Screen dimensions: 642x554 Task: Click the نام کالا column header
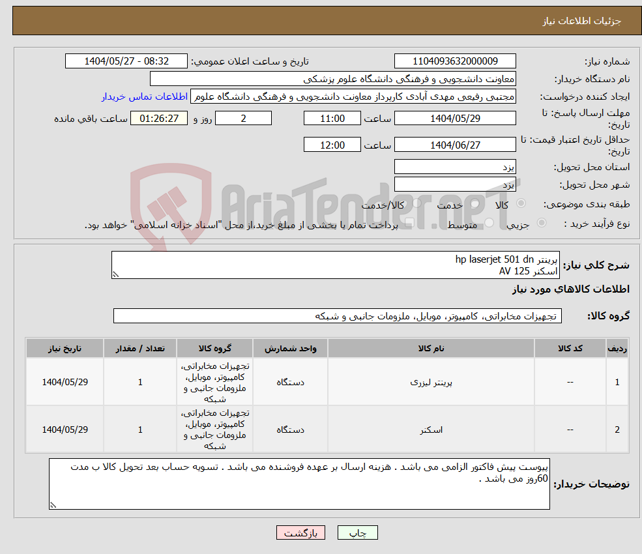431,349
